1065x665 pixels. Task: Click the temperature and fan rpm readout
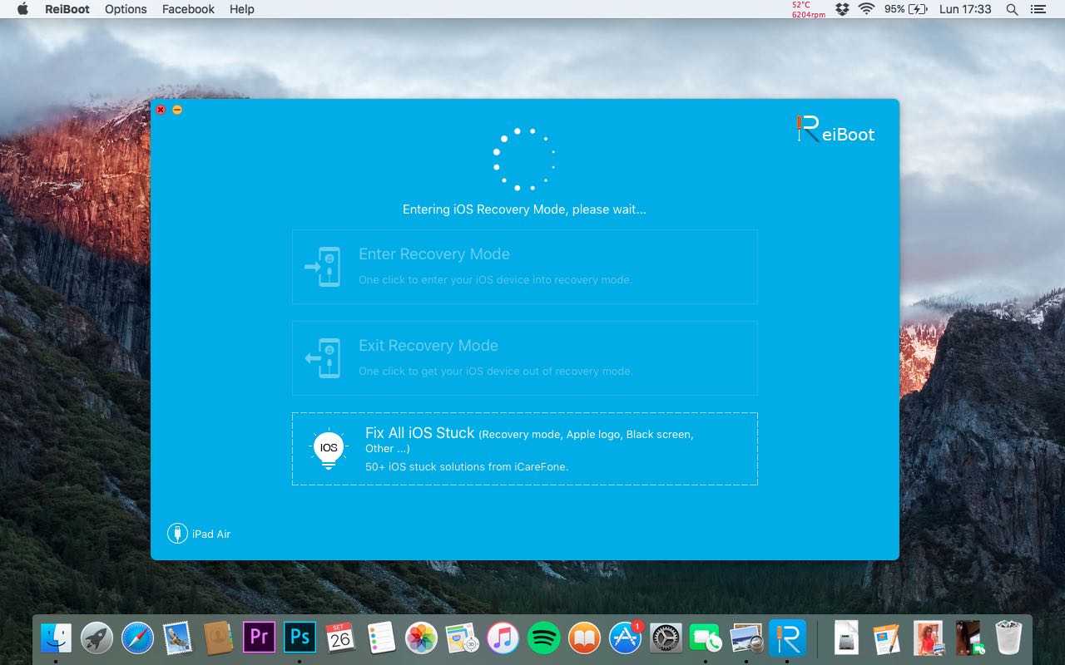pos(807,9)
